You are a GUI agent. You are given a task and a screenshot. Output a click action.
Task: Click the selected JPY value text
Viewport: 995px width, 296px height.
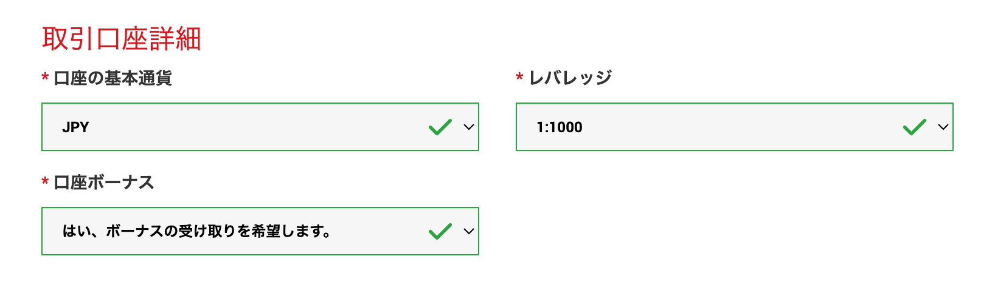tap(75, 127)
